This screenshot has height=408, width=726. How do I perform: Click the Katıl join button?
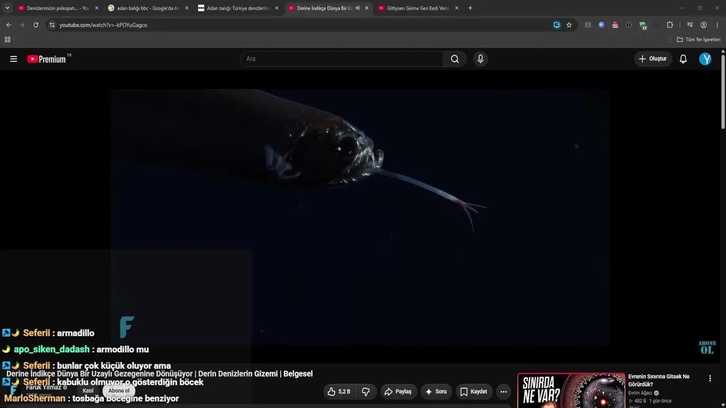[88, 390]
